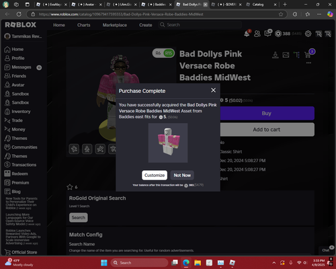Viewport: 336px width, 269px height.
Task: Reload the page
Action: click(x=19, y=14)
